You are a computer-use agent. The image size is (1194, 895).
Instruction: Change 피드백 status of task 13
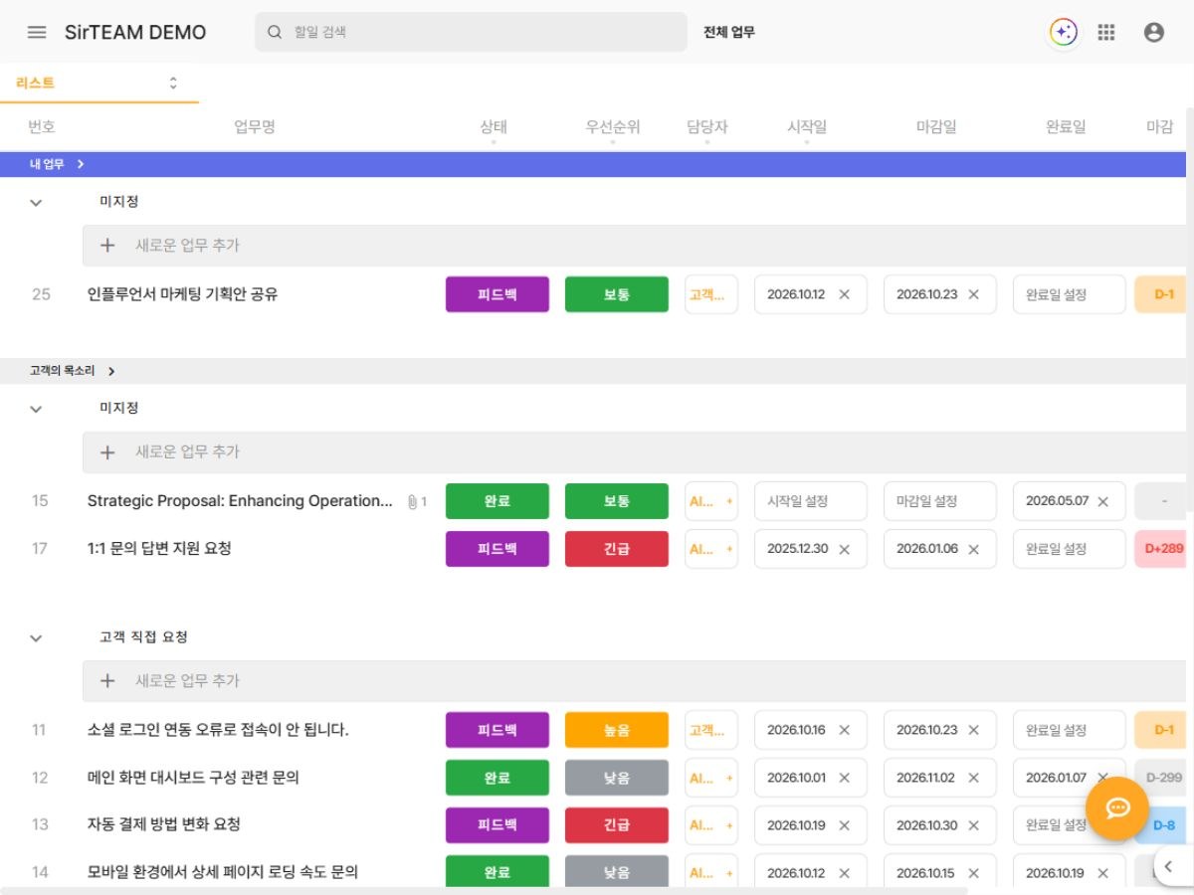click(x=497, y=825)
